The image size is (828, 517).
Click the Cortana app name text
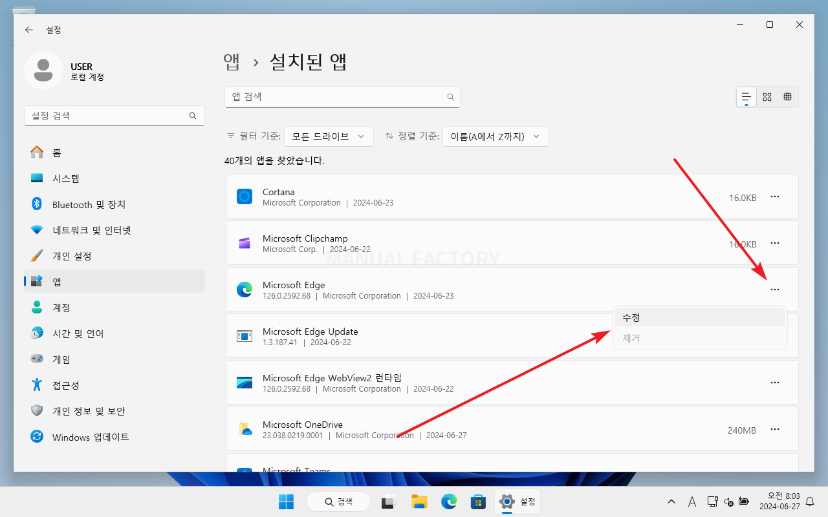(x=278, y=192)
